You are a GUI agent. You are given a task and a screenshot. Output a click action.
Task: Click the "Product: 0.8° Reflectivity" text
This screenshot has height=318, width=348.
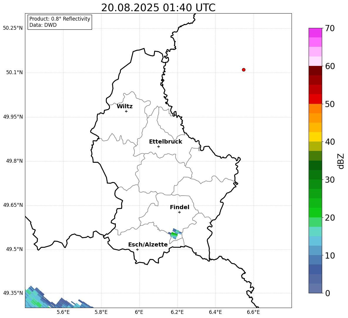click(x=60, y=19)
